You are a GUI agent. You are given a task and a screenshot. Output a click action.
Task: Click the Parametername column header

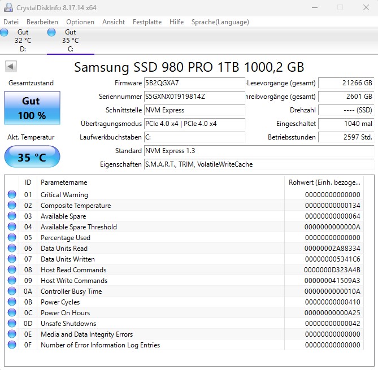(160, 182)
